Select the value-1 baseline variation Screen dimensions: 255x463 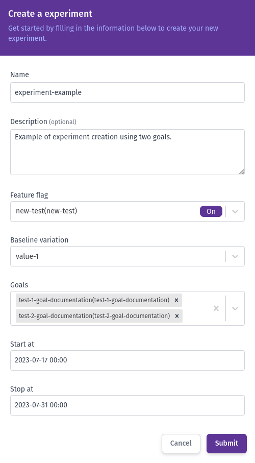27,256
